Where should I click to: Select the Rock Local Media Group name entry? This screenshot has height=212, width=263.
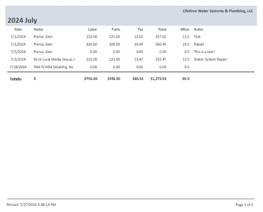coord(54,59)
